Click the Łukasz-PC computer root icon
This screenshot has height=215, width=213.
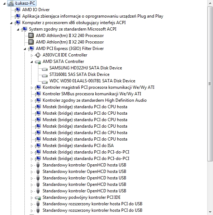tap(11, 3)
